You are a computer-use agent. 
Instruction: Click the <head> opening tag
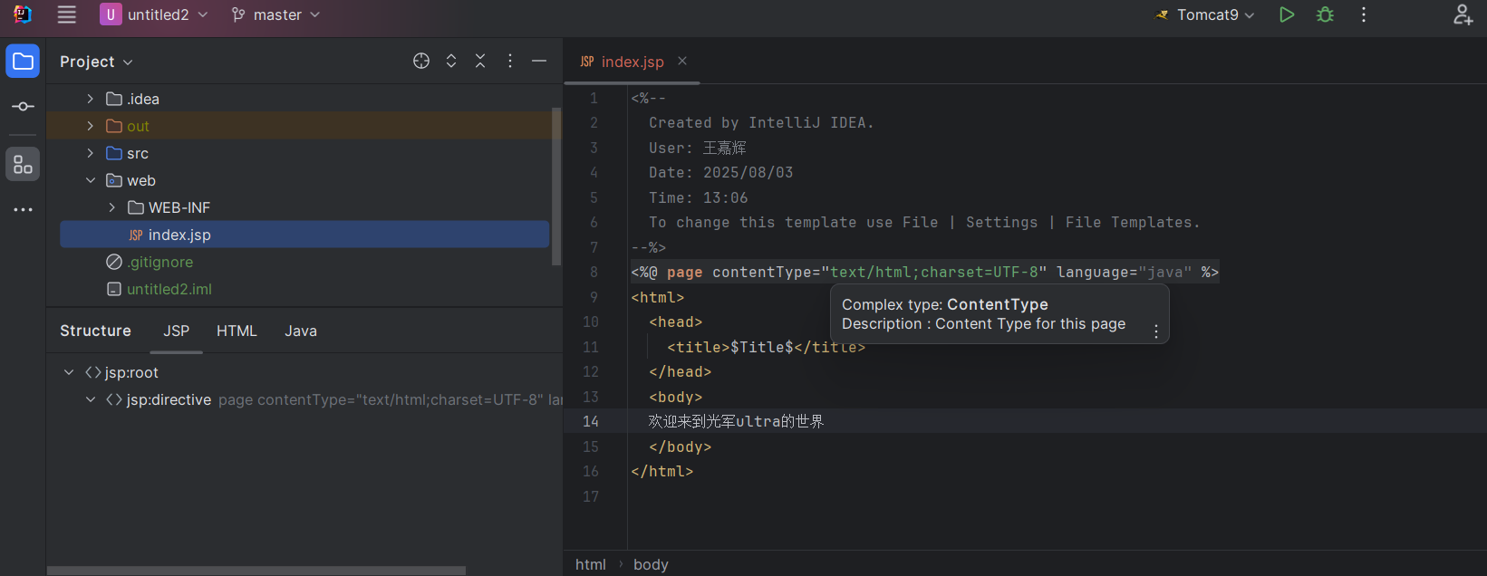coord(676,322)
